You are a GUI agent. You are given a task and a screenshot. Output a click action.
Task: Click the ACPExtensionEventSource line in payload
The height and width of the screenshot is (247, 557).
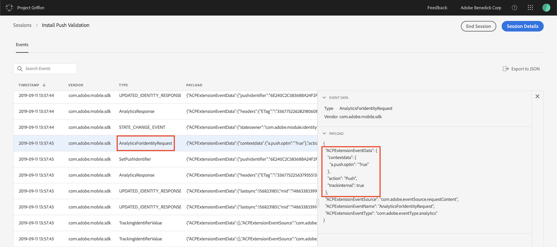pyautogui.click(x=392, y=199)
